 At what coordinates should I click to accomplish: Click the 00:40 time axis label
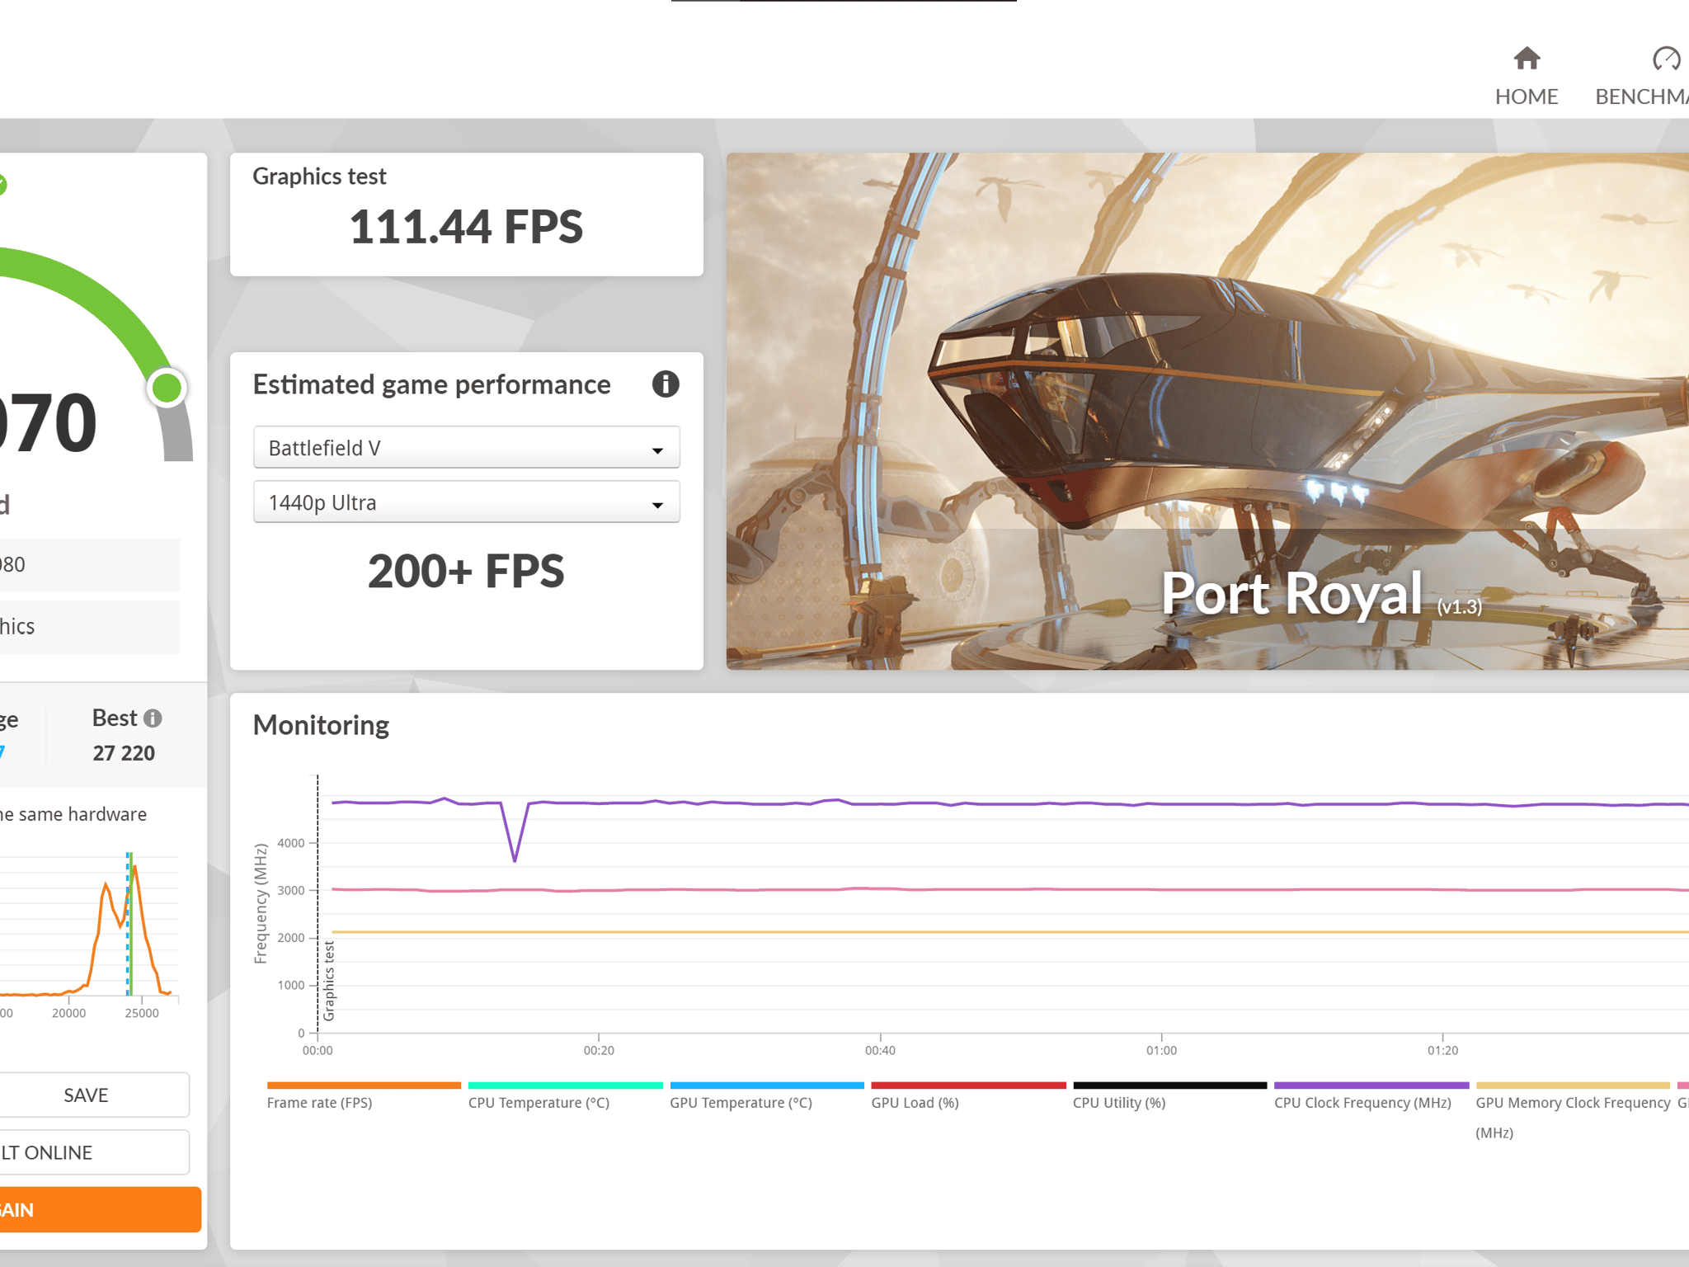(880, 1050)
